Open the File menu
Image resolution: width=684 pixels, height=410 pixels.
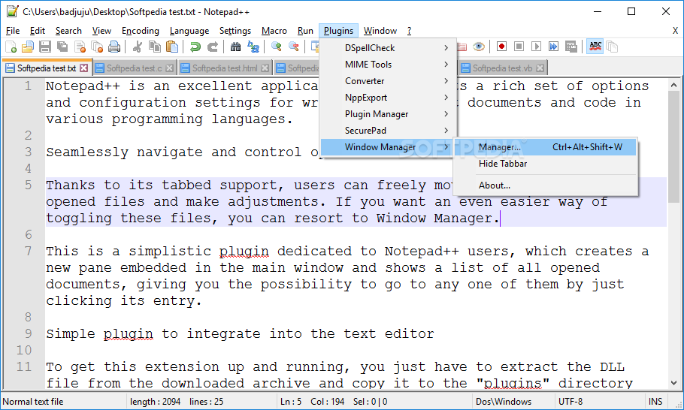13,31
